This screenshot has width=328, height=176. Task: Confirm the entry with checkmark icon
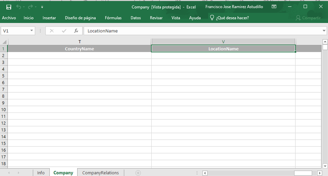(x=64, y=31)
